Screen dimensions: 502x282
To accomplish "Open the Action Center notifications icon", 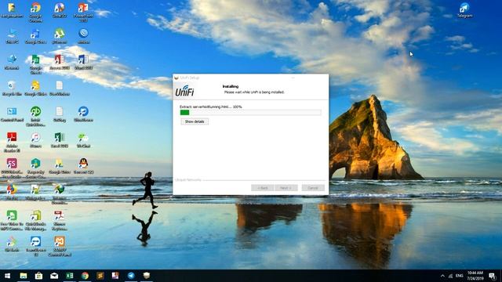I will coord(492,276).
